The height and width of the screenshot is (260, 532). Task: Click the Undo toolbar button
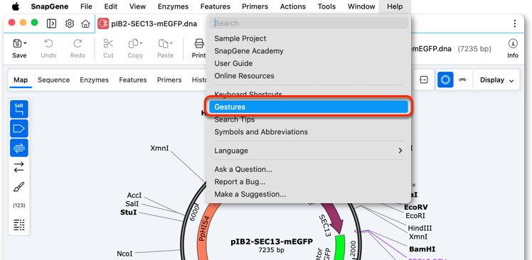click(x=48, y=48)
